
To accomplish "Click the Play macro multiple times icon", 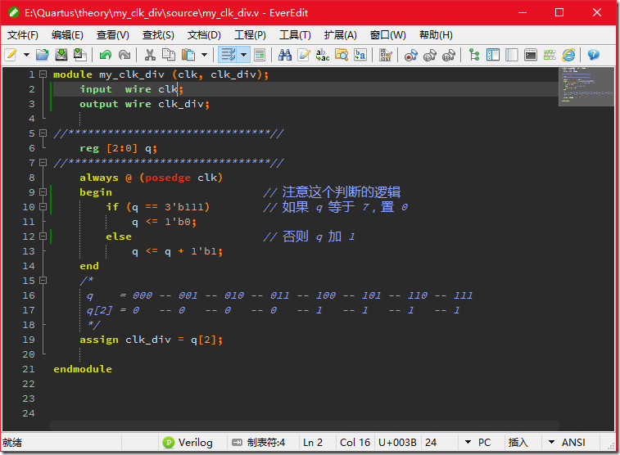I will tap(449, 55).
